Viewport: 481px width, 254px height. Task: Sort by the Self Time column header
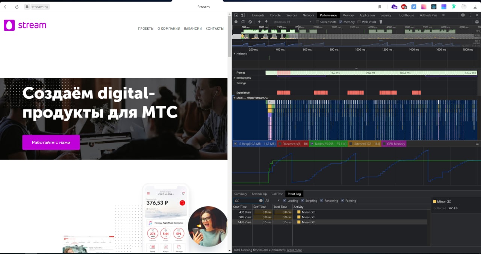pos(262,207)
